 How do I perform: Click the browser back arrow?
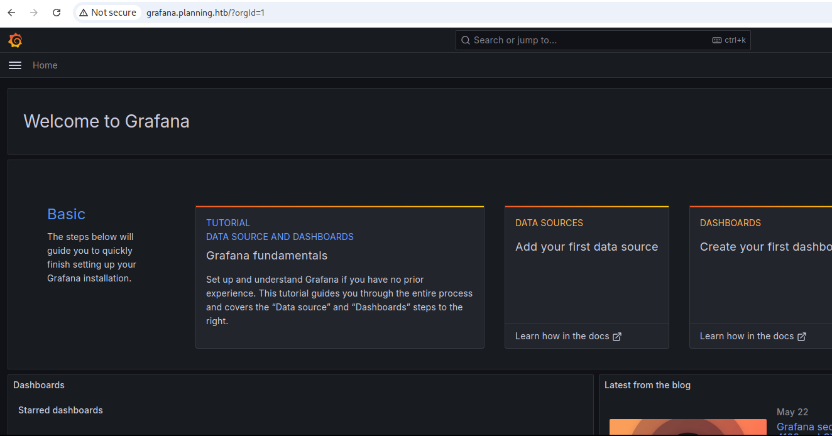(11, 13)
